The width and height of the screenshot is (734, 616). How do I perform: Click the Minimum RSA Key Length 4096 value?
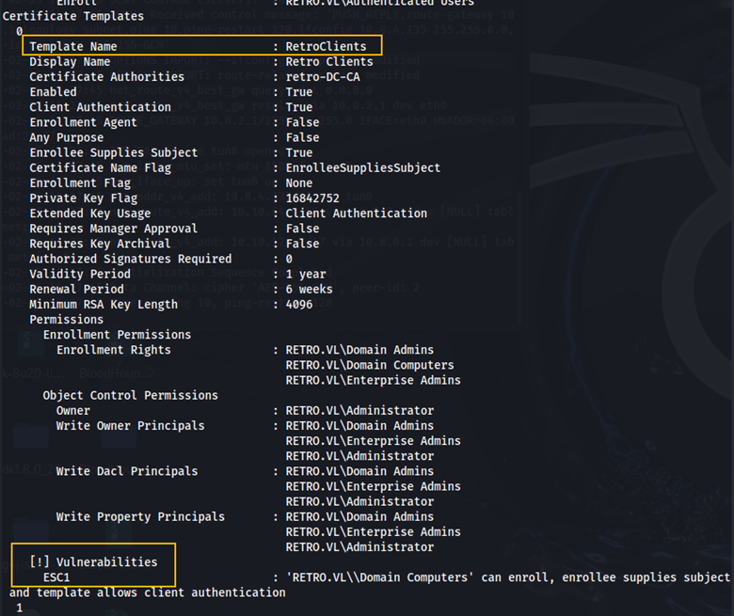(x=302, y=304)
